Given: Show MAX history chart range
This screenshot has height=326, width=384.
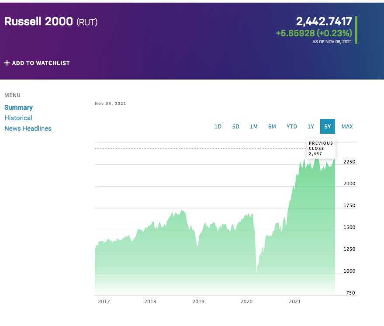Looking at the screenshot, I should click(x=347, y=126).
